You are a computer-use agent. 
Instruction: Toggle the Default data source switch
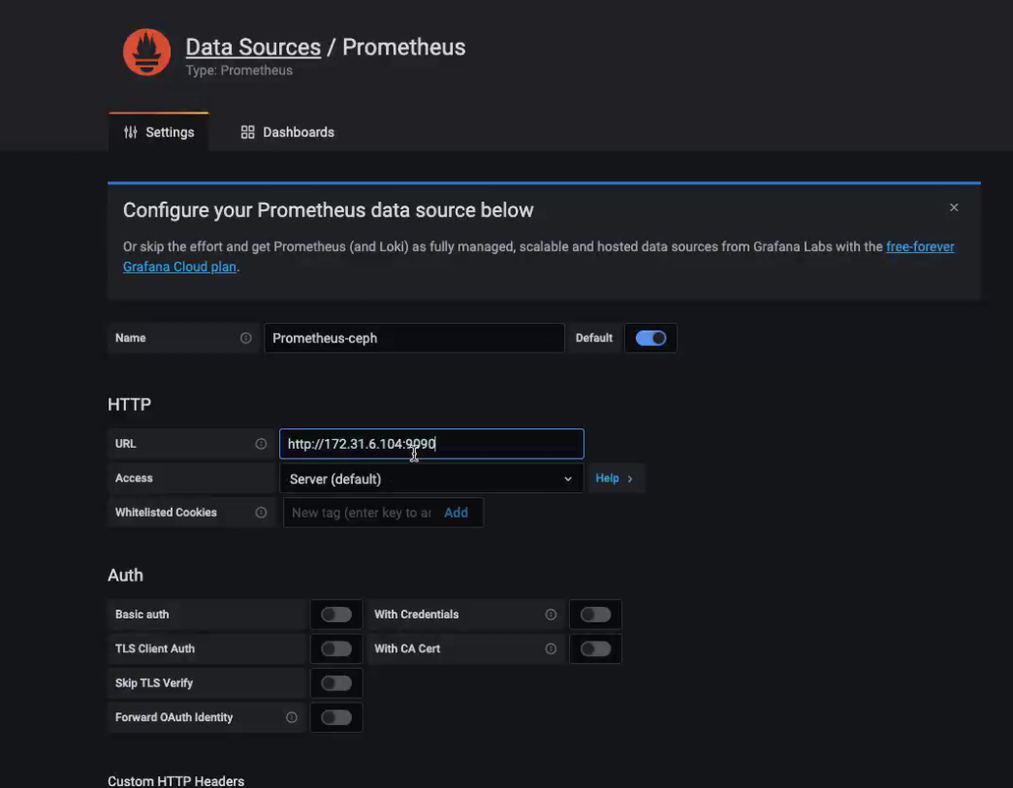pos(650,338)
